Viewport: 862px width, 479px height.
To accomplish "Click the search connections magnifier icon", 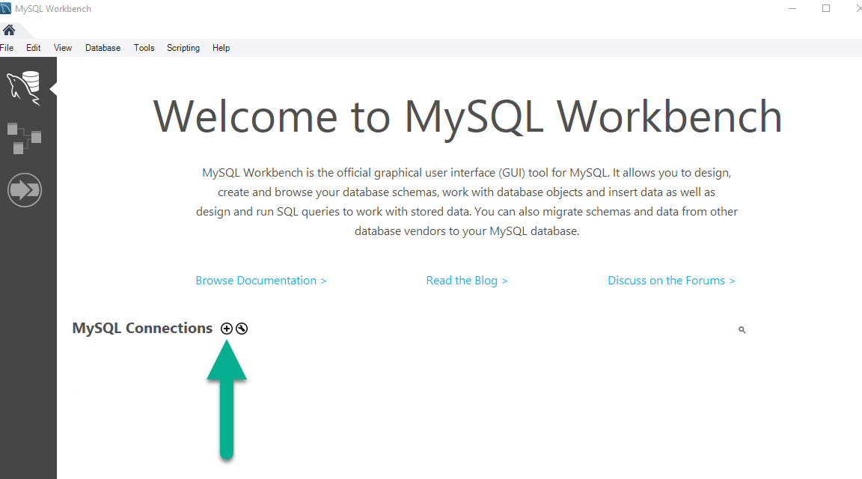I will 742,329.
